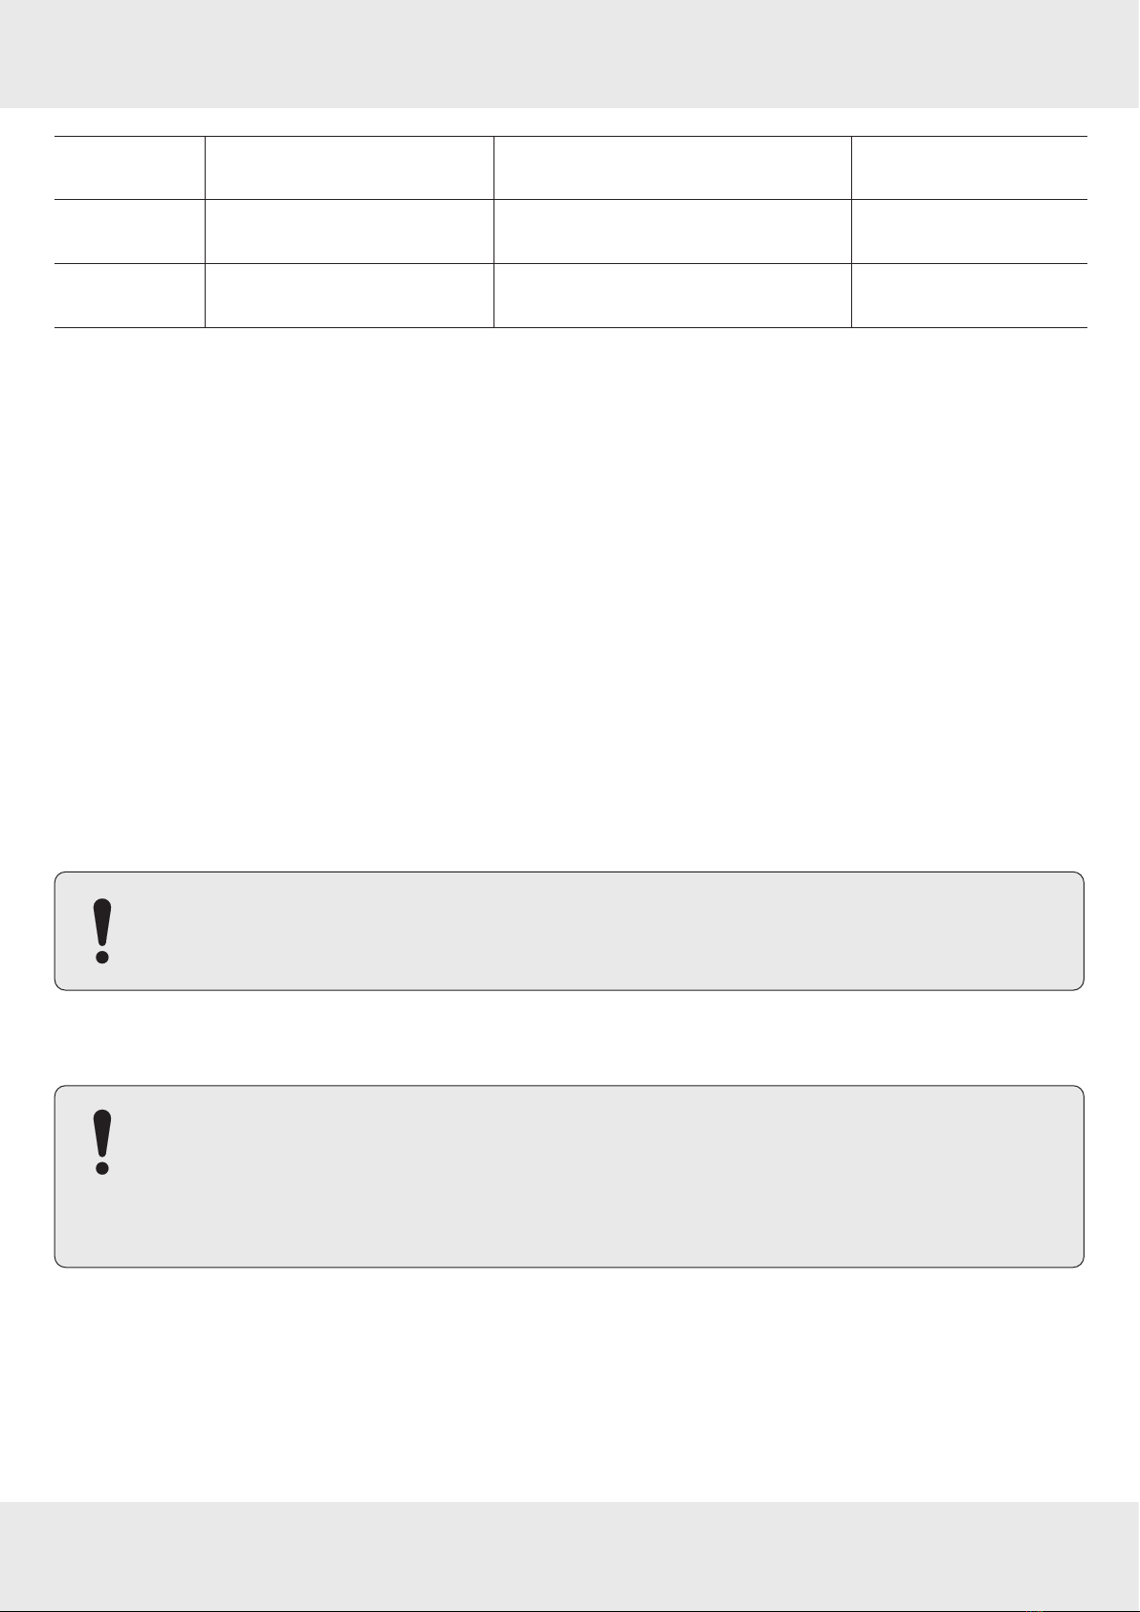The height and width of the screenshot is (1612, 1140).
Task: Click the first-row, last-column table cell
Action: click(970, 167)
